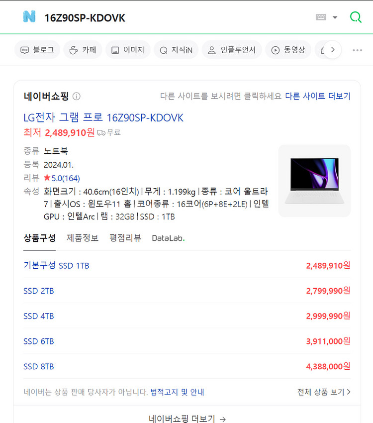
Task: Select the 동영상 filter tab
Action: pyautogui.click(x=288, y=50)
